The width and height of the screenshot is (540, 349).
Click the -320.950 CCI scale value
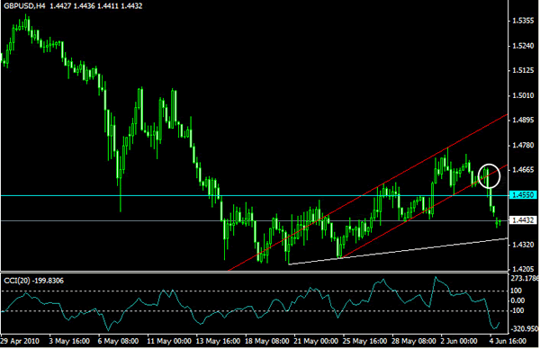coord(525,329)
